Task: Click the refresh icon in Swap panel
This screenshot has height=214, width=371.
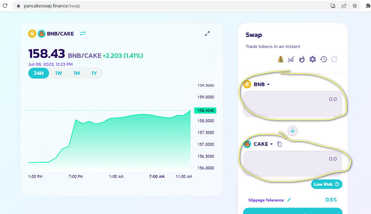Action: pos(334,59)
